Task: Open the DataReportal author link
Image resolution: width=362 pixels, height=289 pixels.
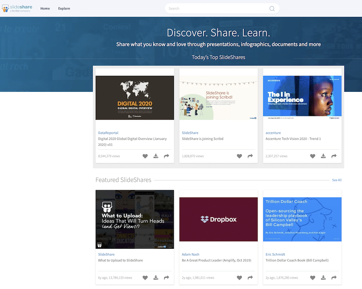Action: click(x=108, y=133)
